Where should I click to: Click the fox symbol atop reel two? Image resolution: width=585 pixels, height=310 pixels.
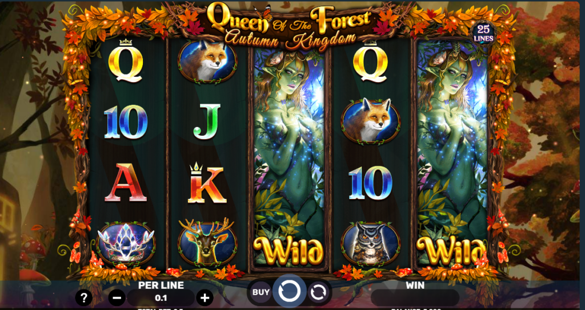[207, 62]
